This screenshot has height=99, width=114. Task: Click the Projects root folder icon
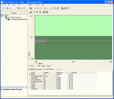pyautogui.click(x=2, y=15)
